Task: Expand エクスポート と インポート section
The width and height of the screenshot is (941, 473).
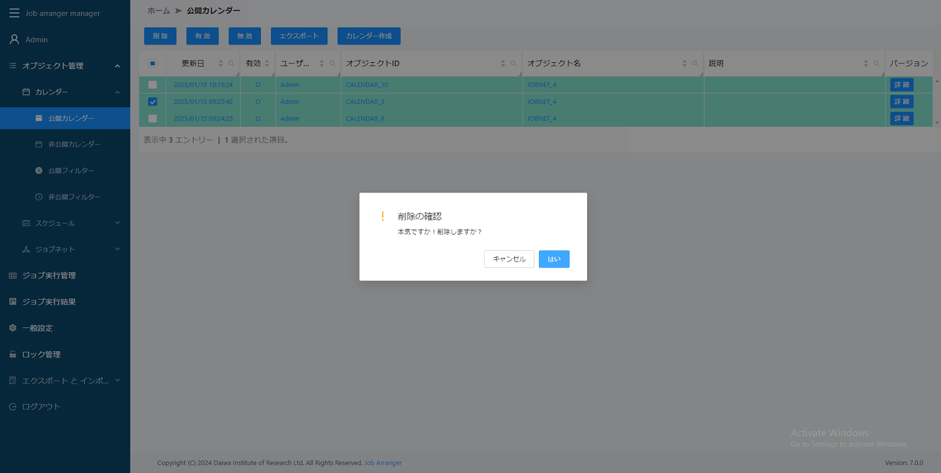Action: [117, 380]
